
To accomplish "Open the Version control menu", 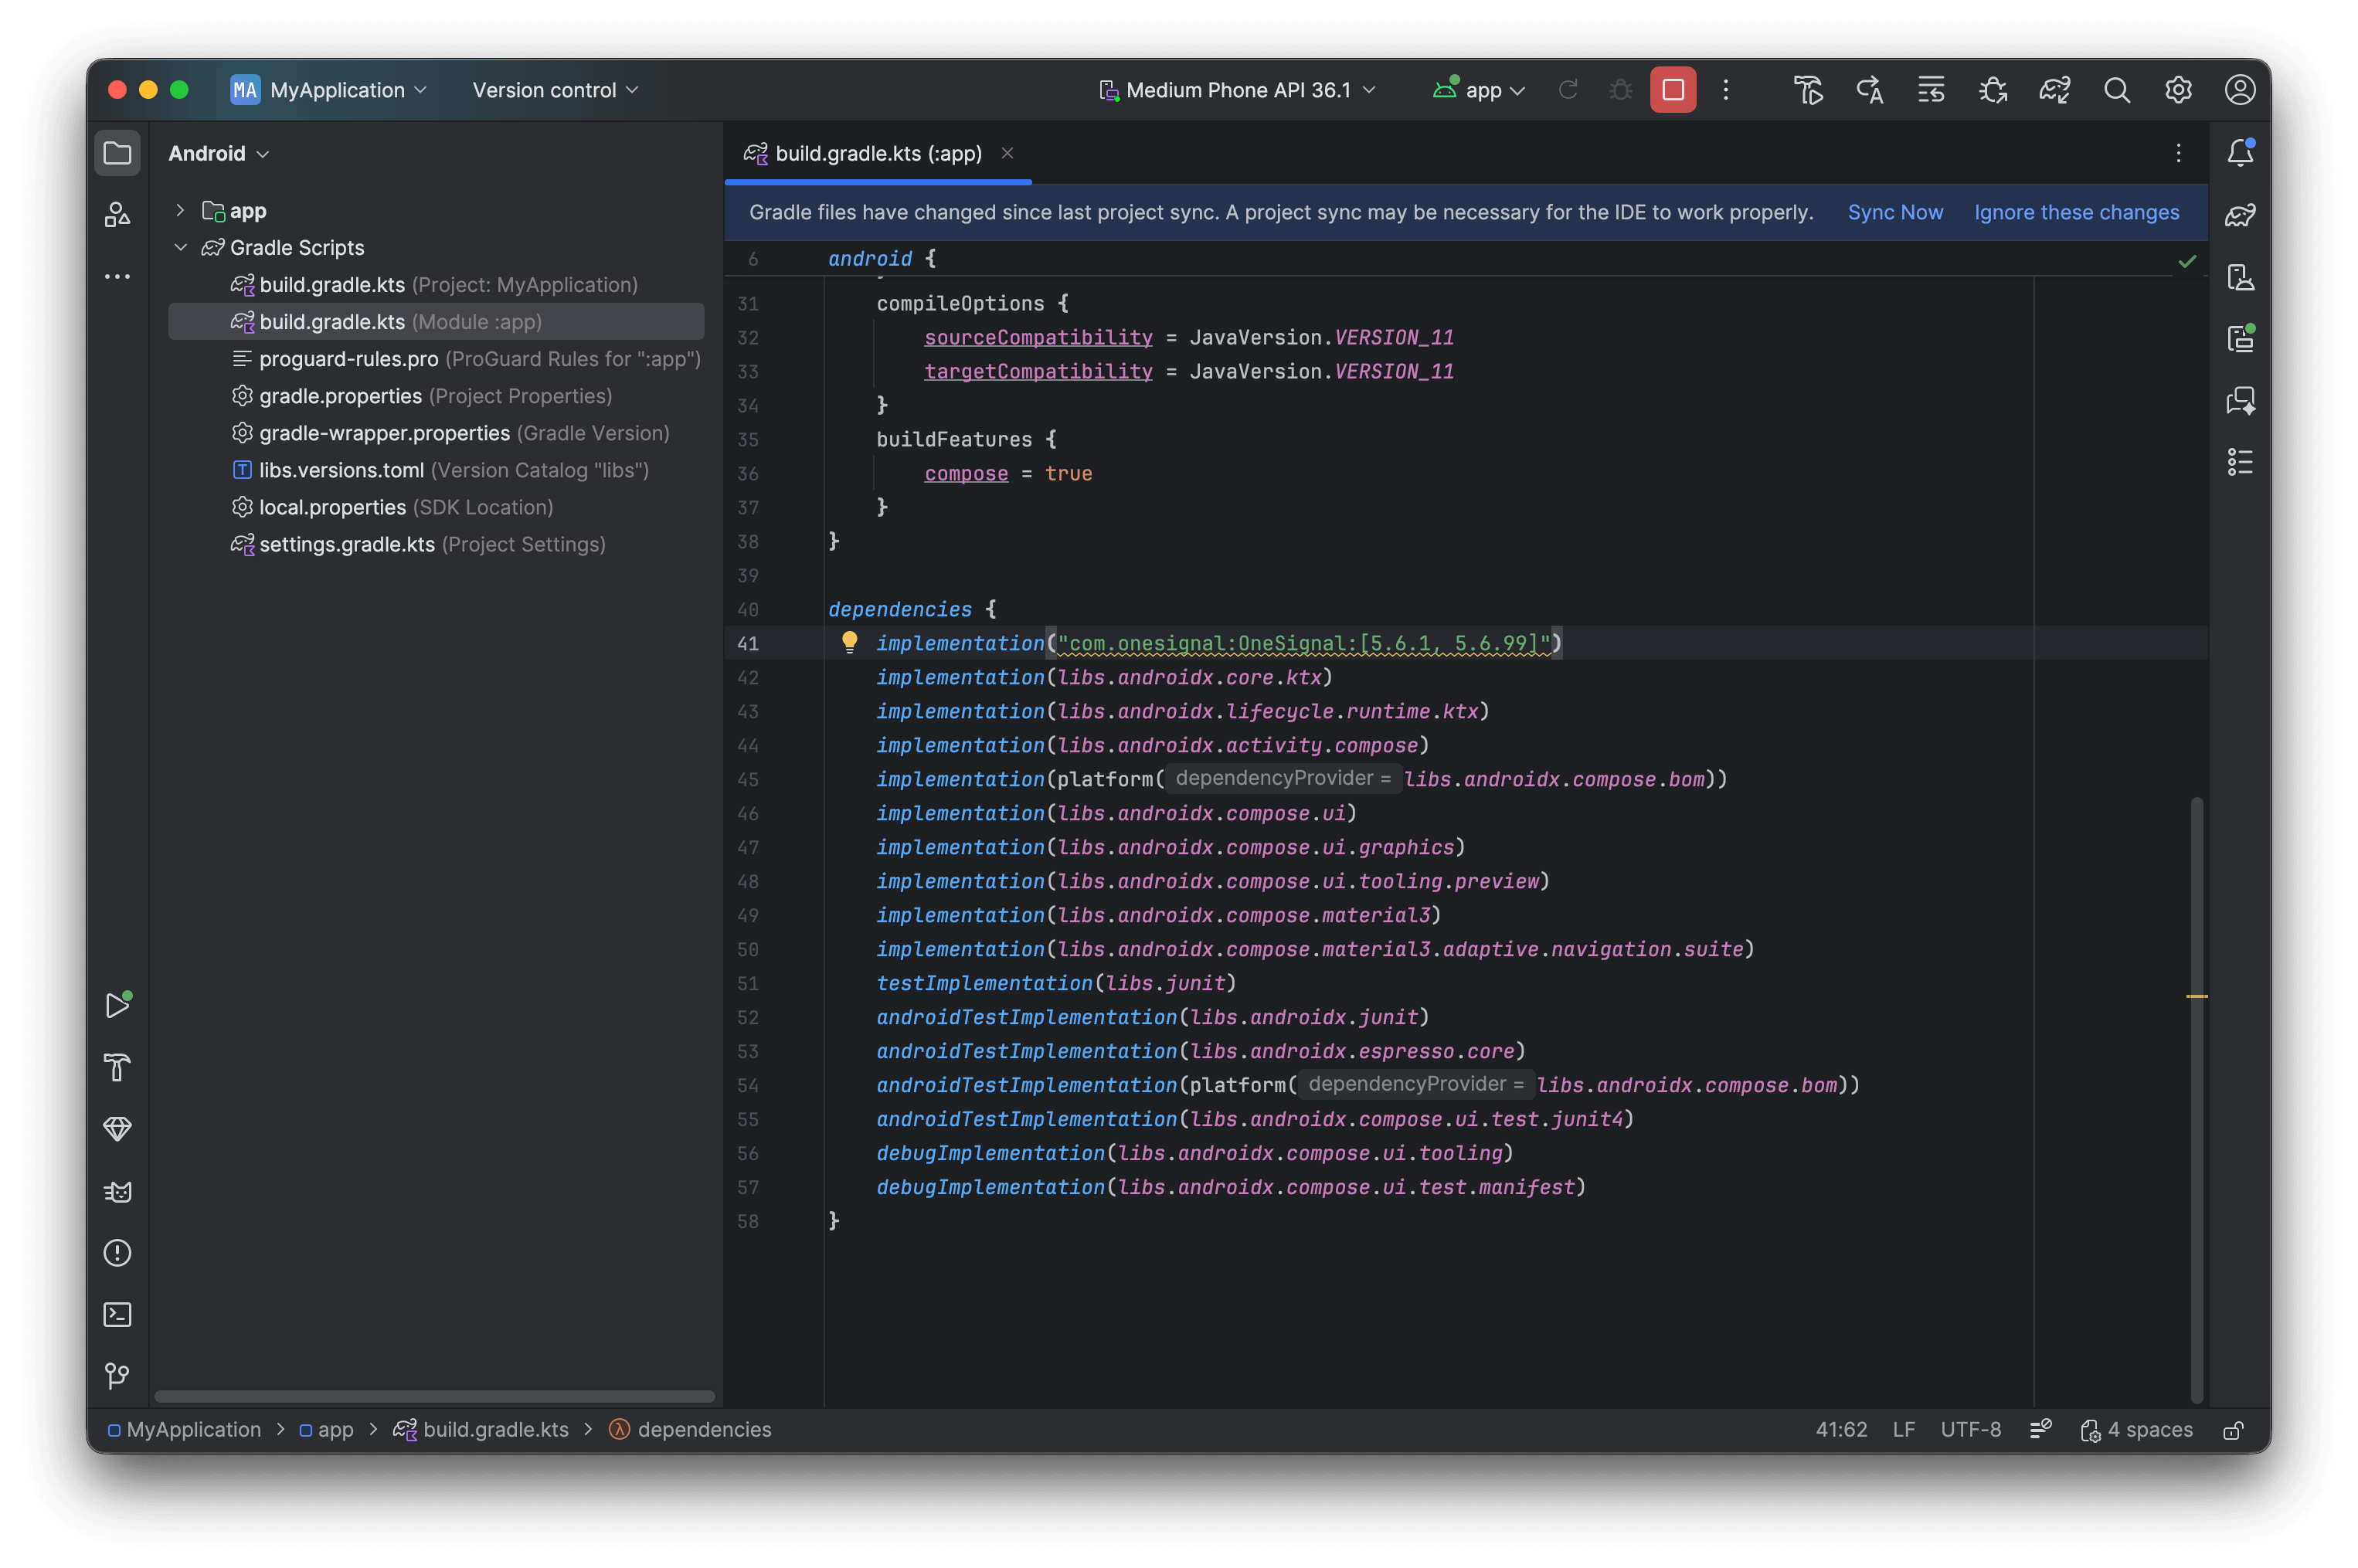I will (555, 90).
